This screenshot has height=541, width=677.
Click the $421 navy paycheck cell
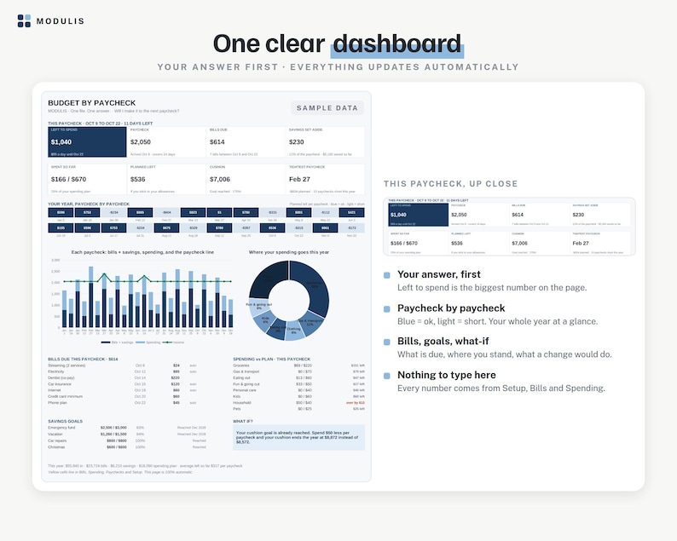pos(351,212)
